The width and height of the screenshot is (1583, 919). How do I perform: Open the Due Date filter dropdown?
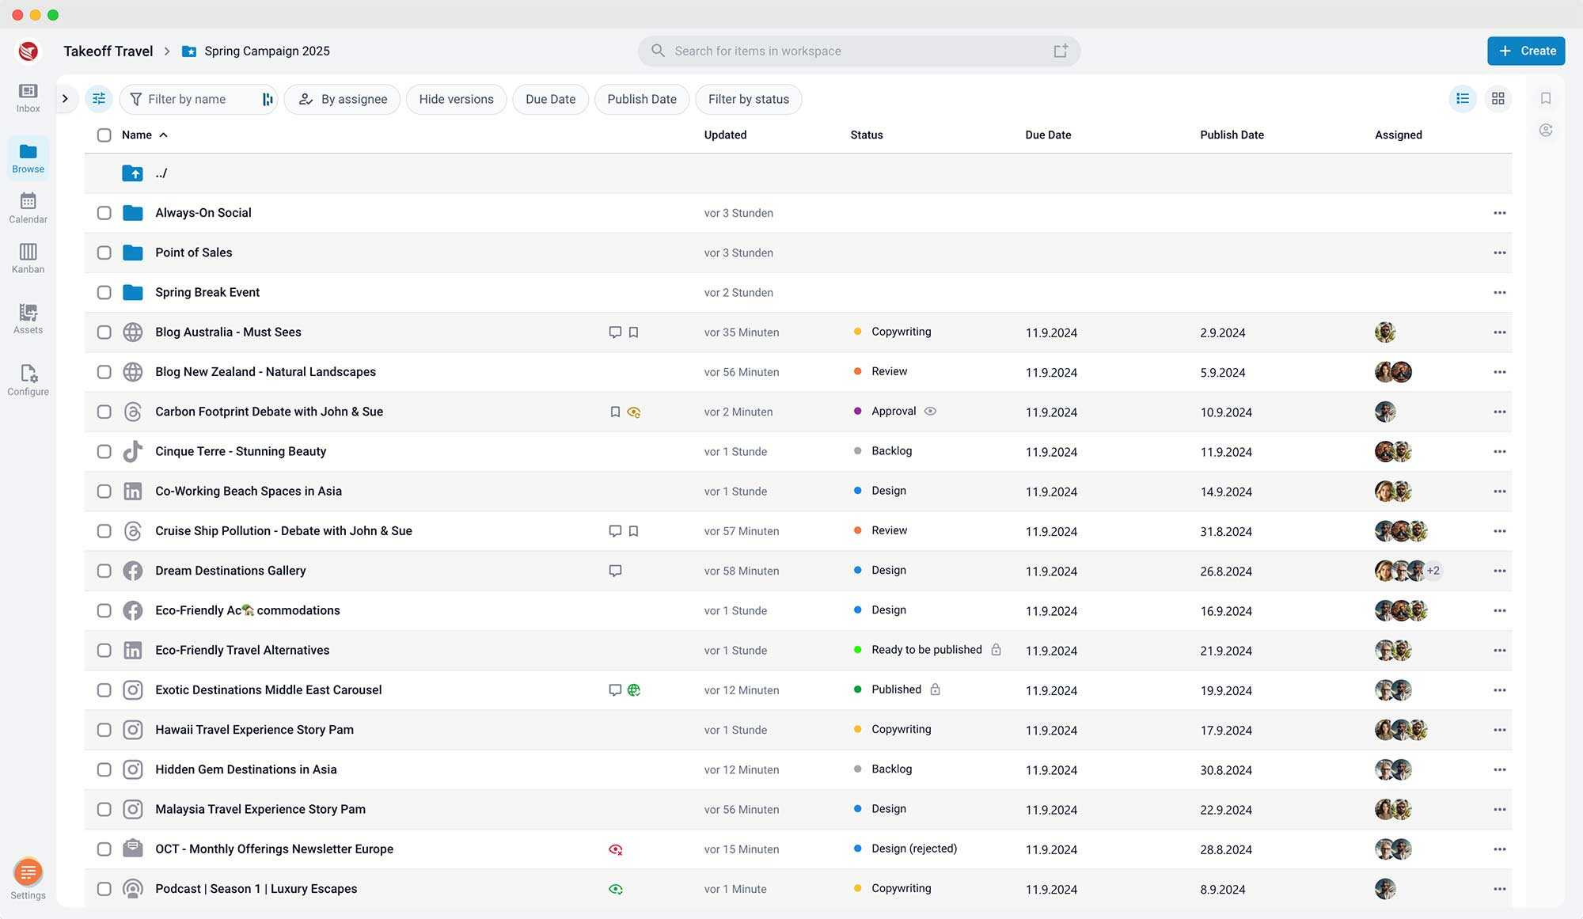(x=550, y=99)
